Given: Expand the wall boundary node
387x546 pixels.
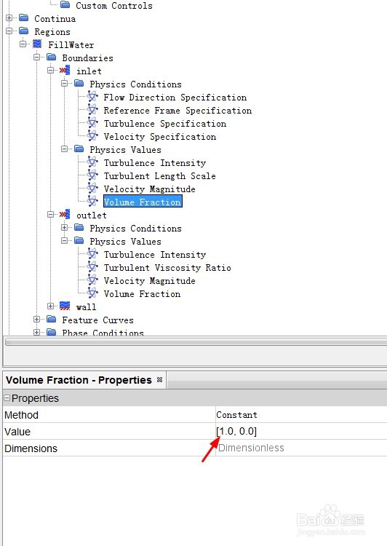Looking at the screenshot, I should pyautogui.click(x=50, y=306).
